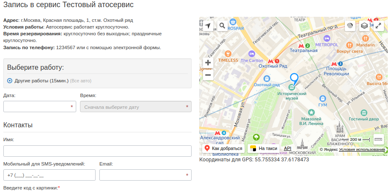Toggle the traffic indicator button on the map
Image resolution: width=392 pixels, height=192 pixels.
[x=350, y=26]
